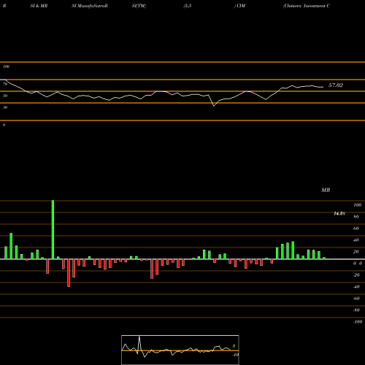Click the 40 label on MR right axis
365x365 pixels.
(356, 240)
